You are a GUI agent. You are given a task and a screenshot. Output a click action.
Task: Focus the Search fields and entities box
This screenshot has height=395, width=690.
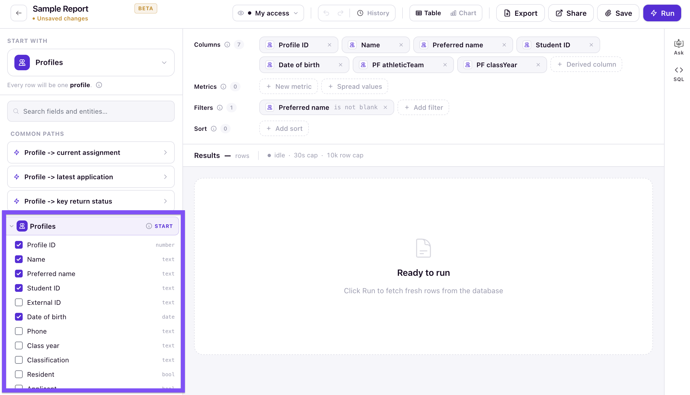[91, 111]
